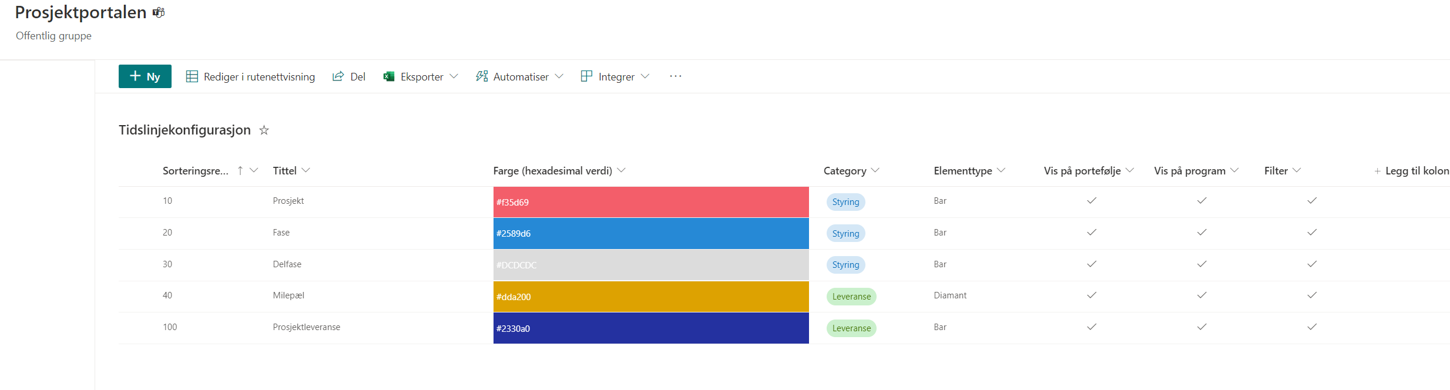This screenshot has height=390, width=1450.
Task: Create a new item with Ny
Action: coord(145,76)
